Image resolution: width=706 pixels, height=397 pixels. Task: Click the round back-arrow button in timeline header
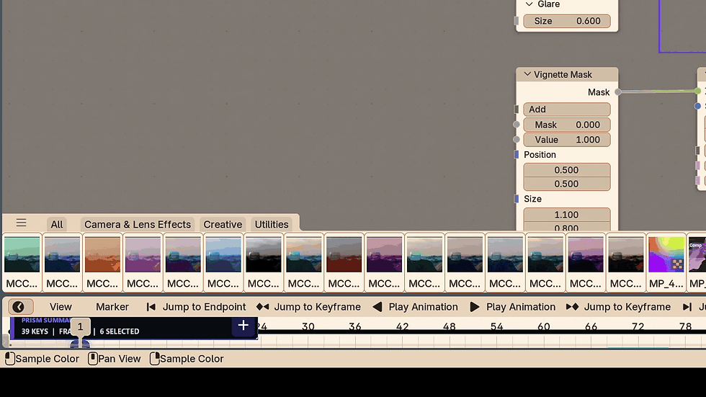pos(21,307)
